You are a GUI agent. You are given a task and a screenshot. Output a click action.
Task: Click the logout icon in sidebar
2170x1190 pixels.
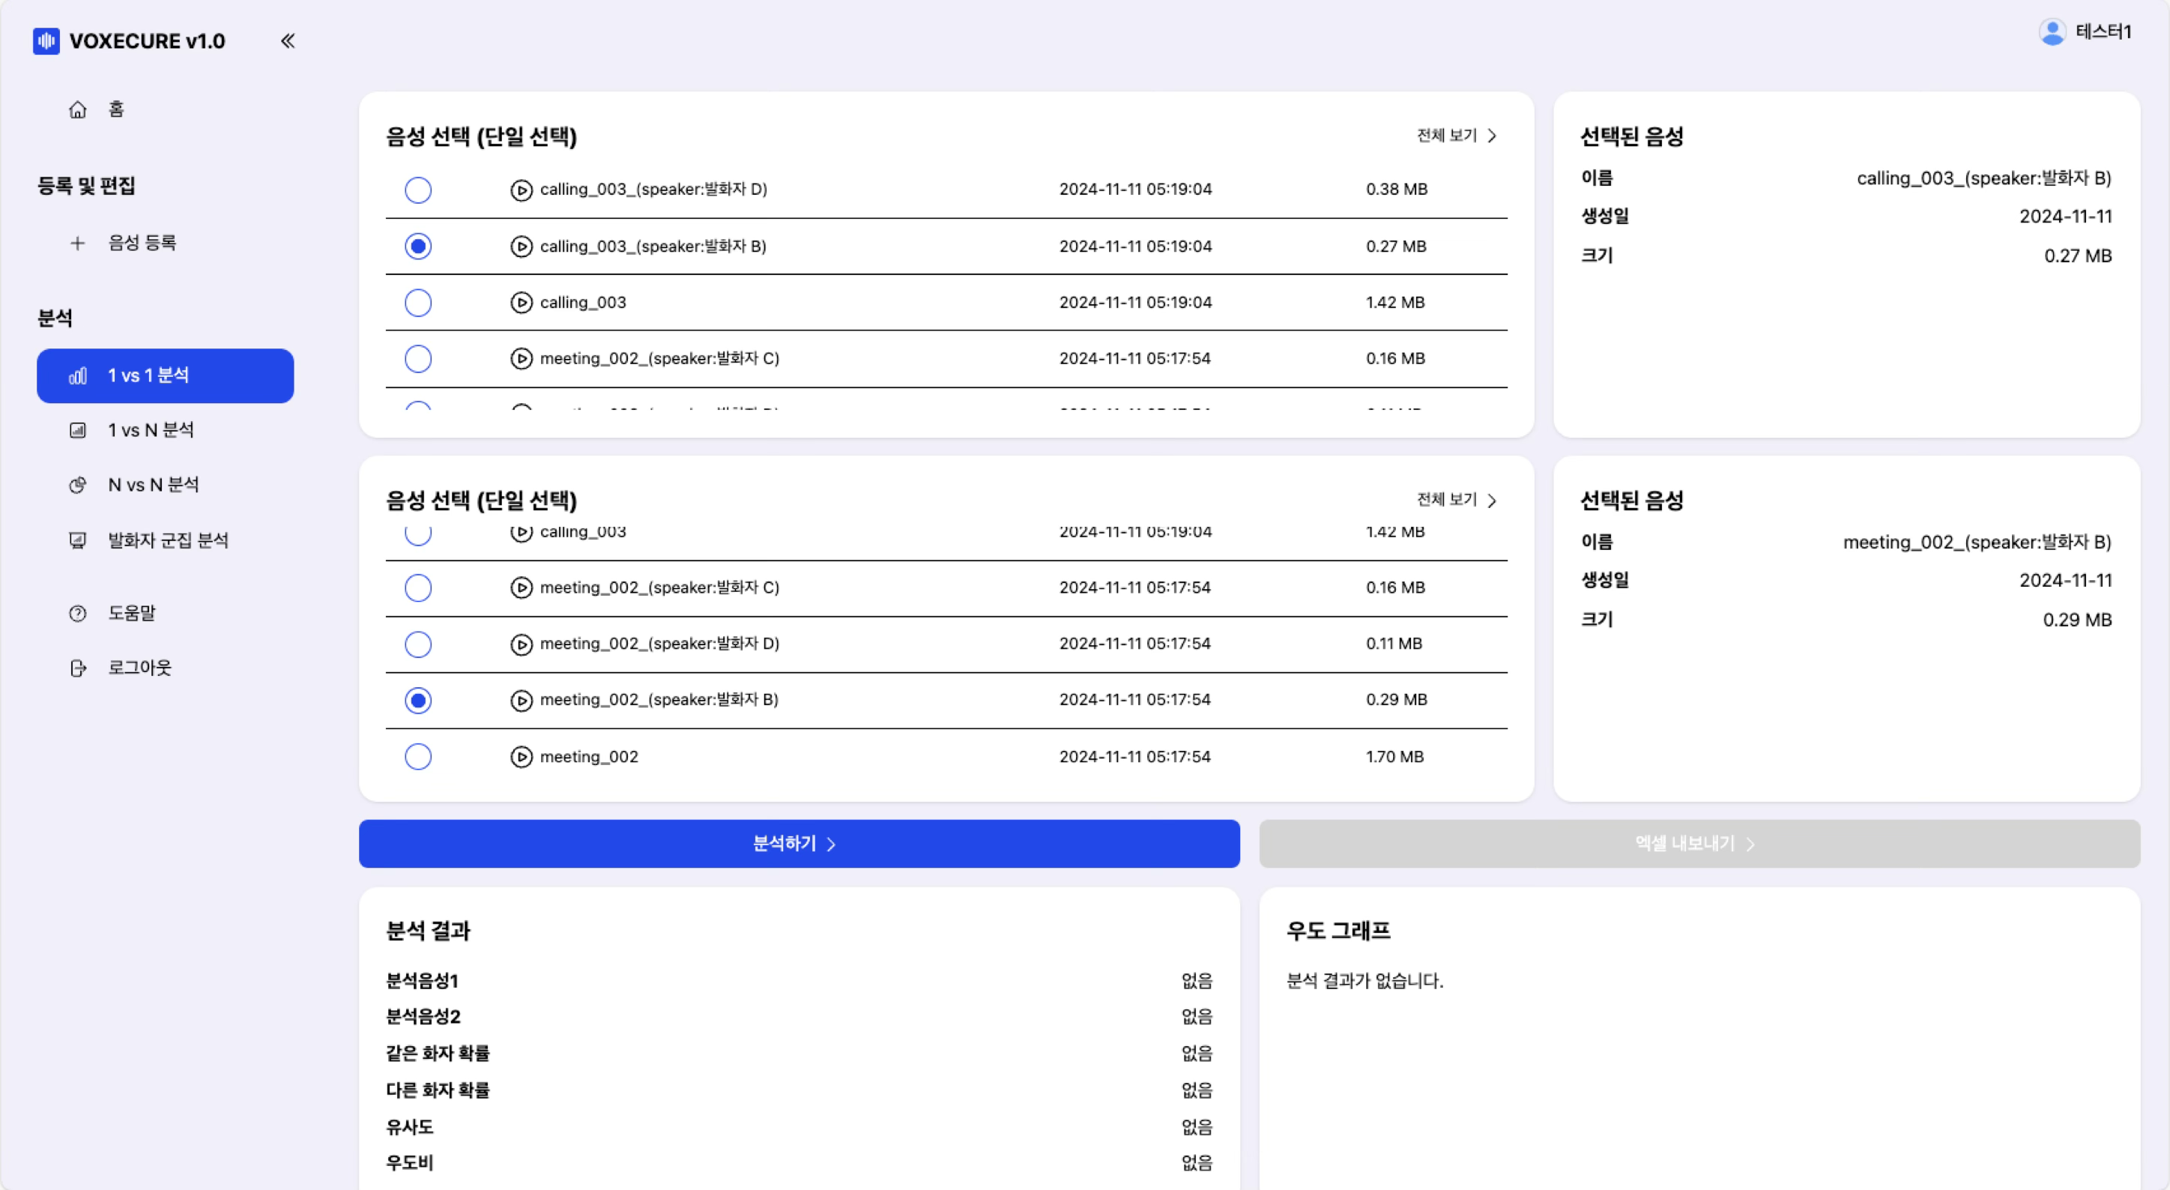coord(77,668)
